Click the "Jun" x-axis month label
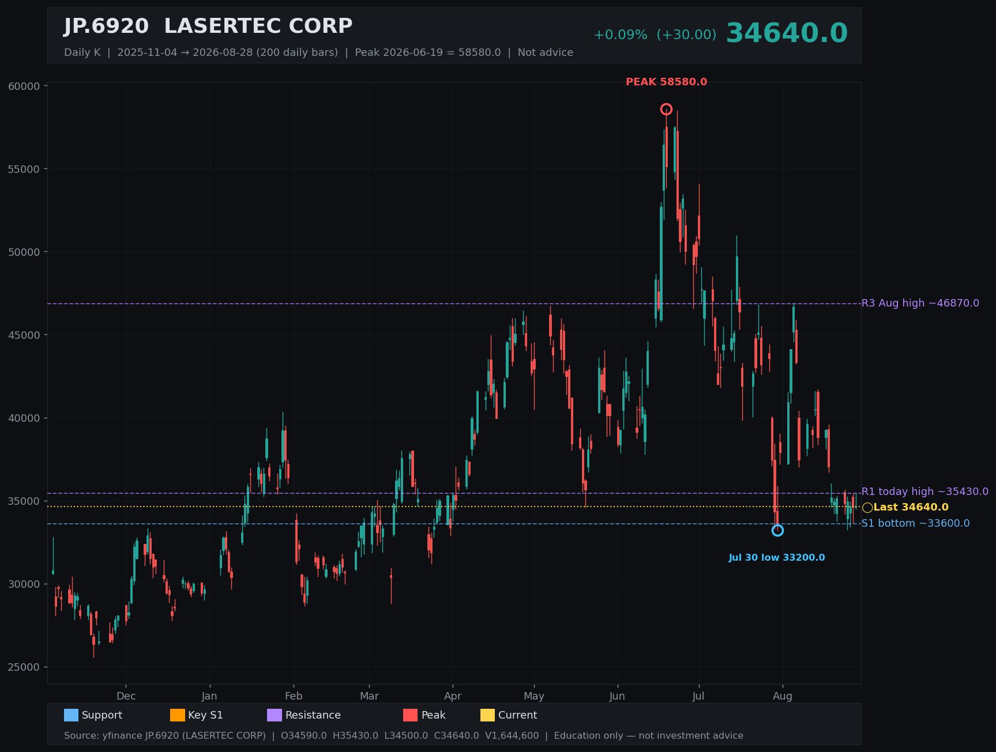Viewport: 996px width, 752px height. tap(617, 696)
